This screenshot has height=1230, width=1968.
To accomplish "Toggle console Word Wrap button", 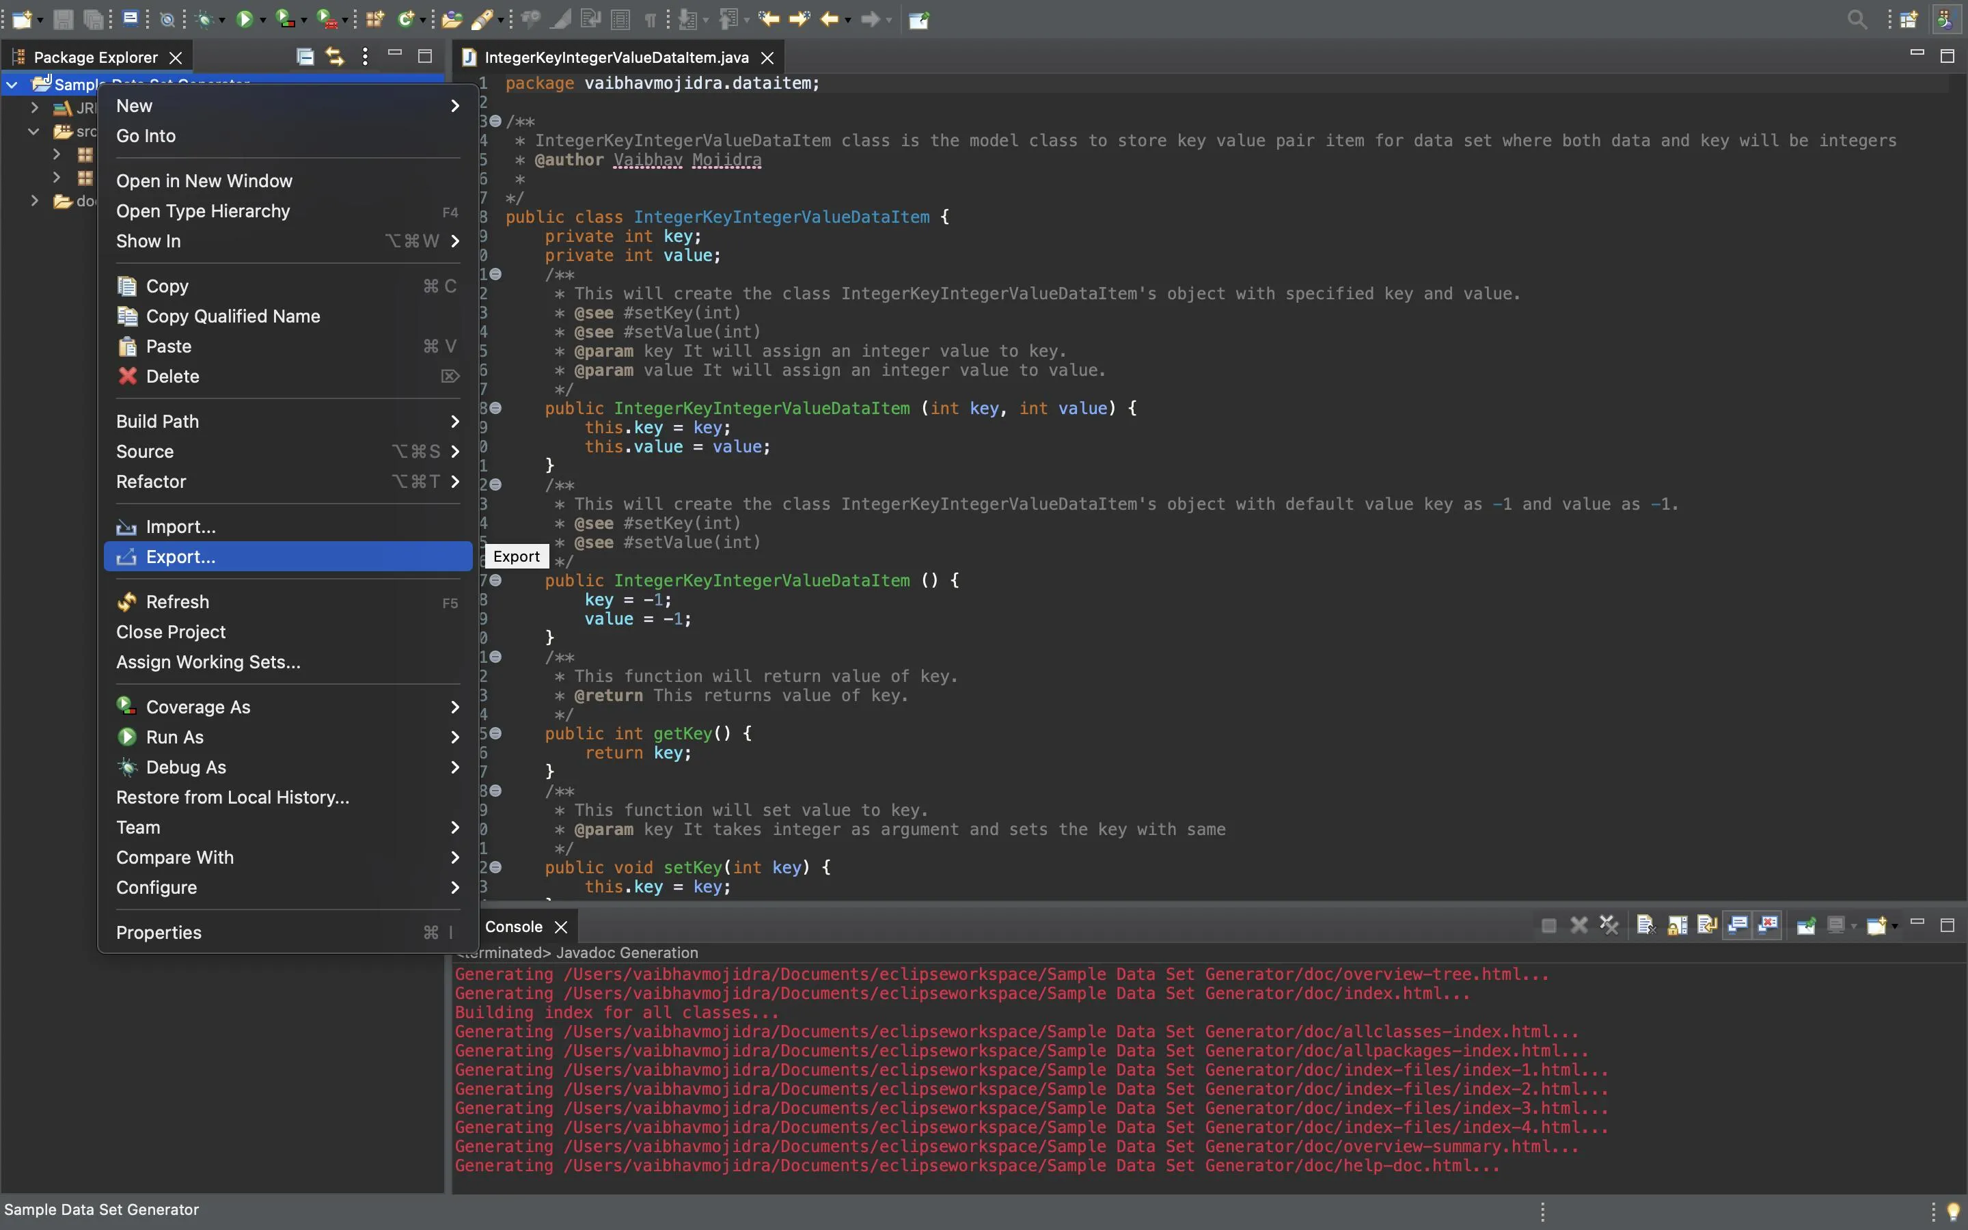I will 1707,925.
